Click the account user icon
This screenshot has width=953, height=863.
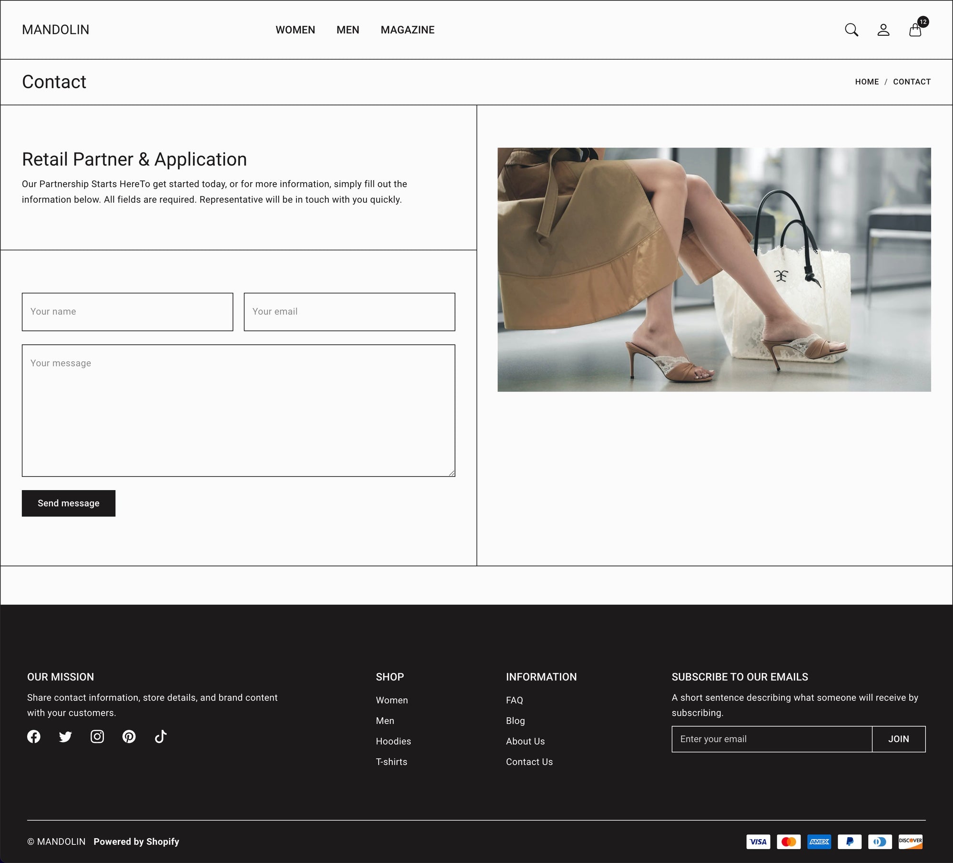883,30
